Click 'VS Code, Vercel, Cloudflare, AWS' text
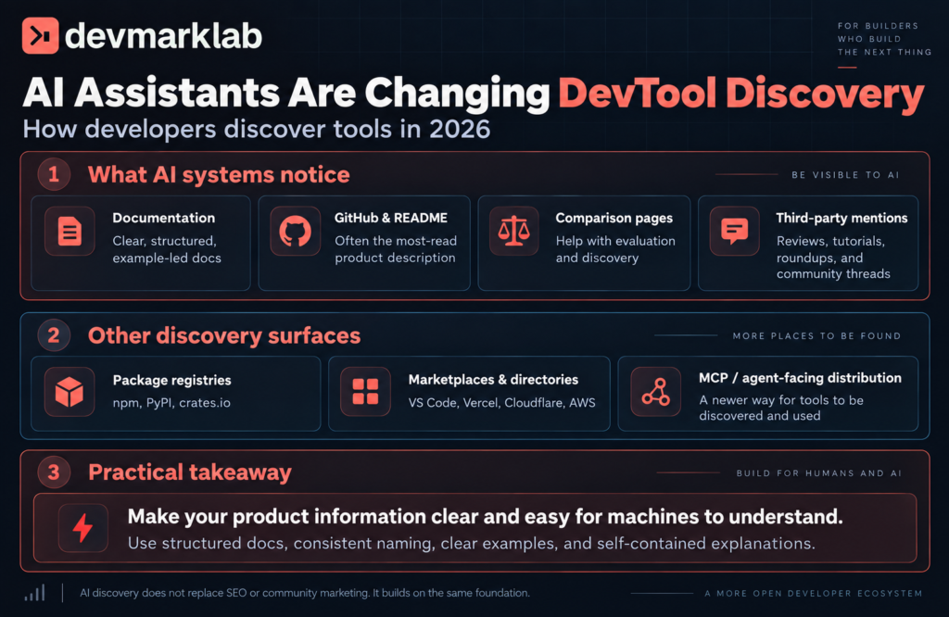949x617 pixels. click(x=501, y=403)
